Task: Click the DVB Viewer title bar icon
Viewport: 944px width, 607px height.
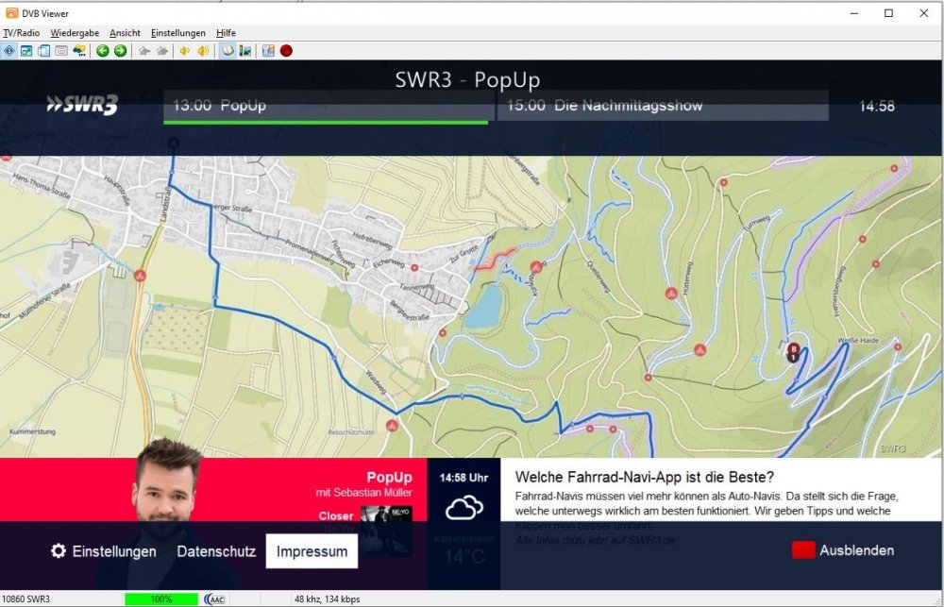Action: (11, 13)
